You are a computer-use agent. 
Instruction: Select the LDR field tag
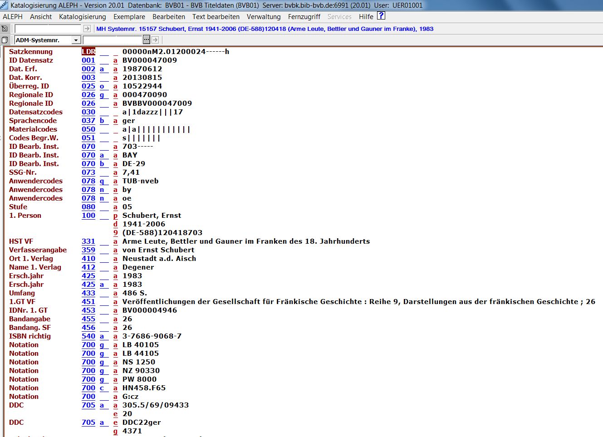(88, 52)
